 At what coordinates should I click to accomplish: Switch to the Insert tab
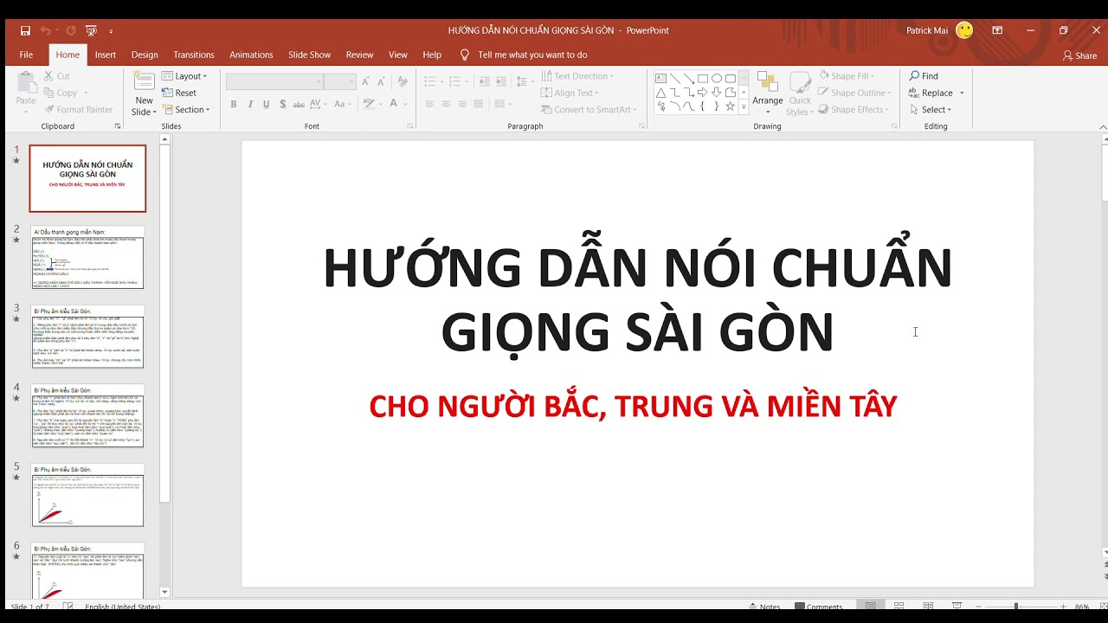pyautogui.click(x=106, y=55)
